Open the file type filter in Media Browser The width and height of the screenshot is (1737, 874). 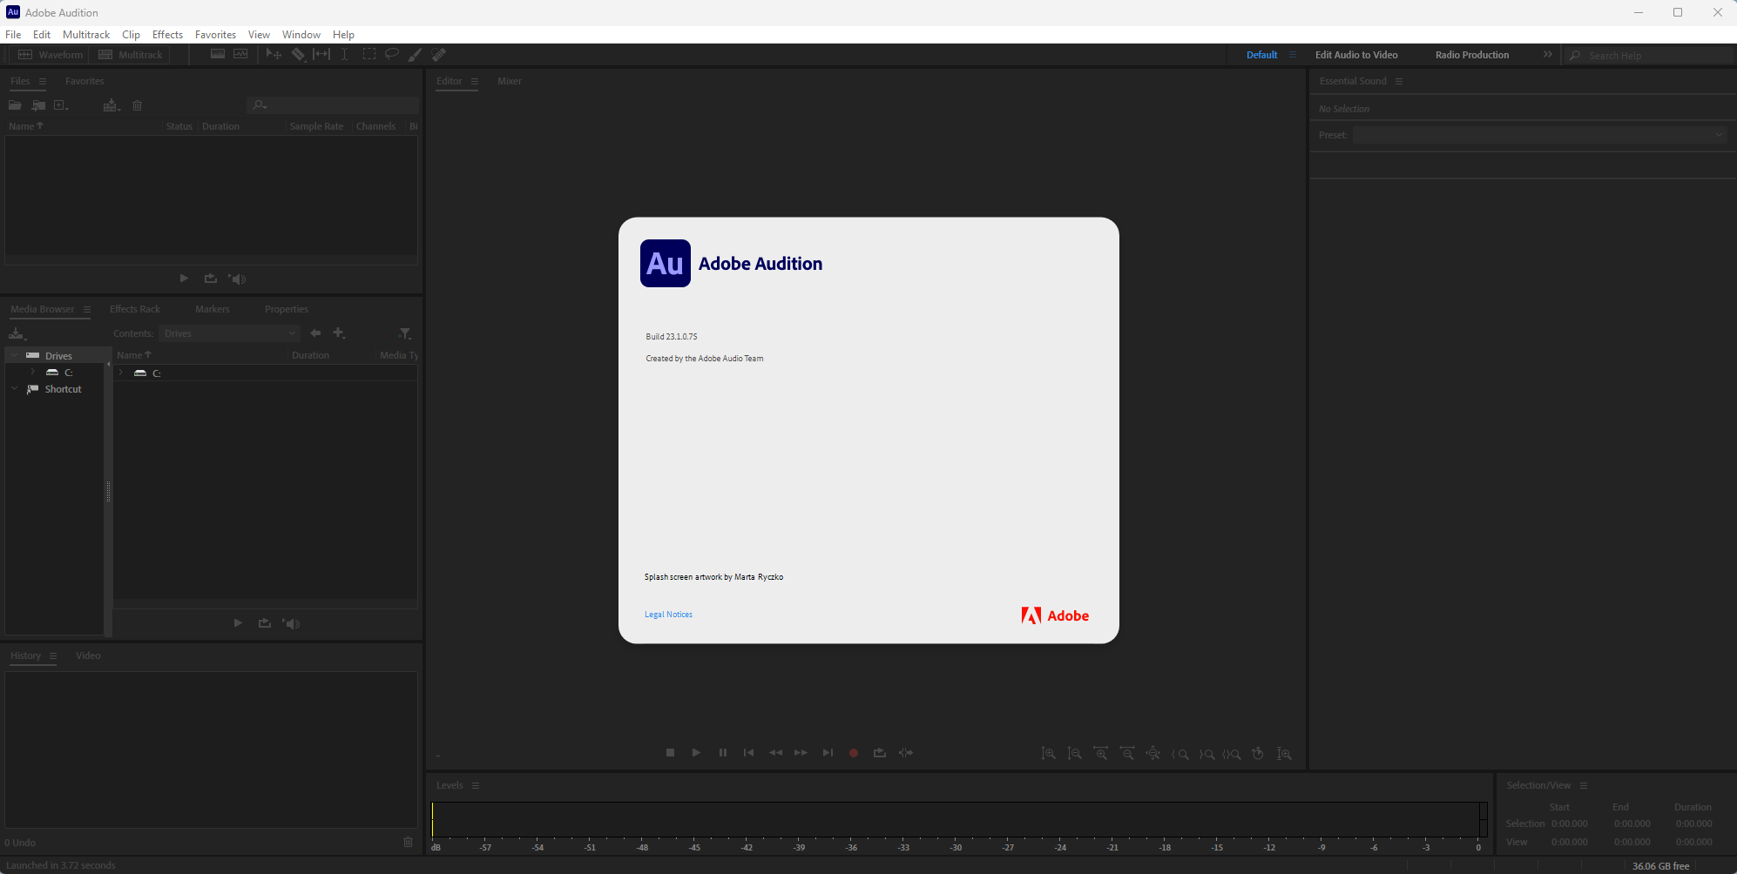(x=405, y=333)
